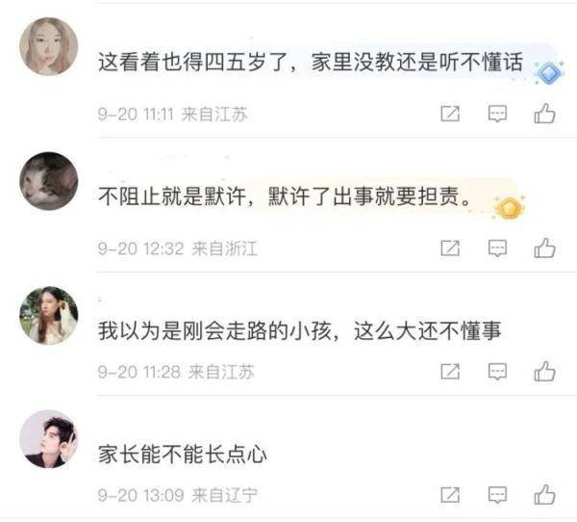Screen dimensions: 577x522
Task: Reply to the 12:32 comment from 浙江
Action: [x=497, y=248]
